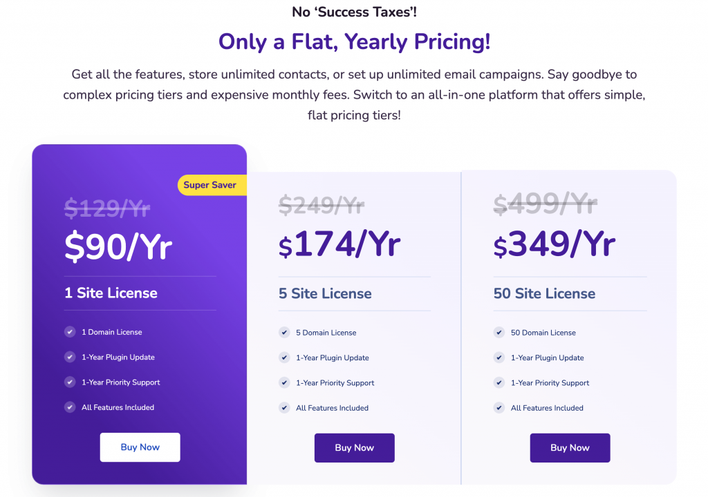
Task: Select the $90/Yr price text
Action: coord(118,246)
